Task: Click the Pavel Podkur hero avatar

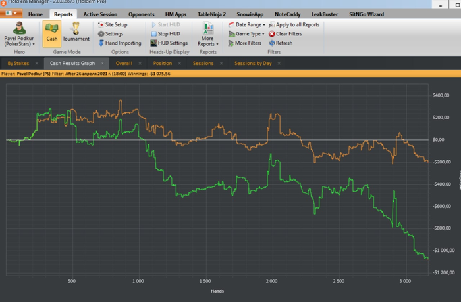Action: click(x=20, y=27)
